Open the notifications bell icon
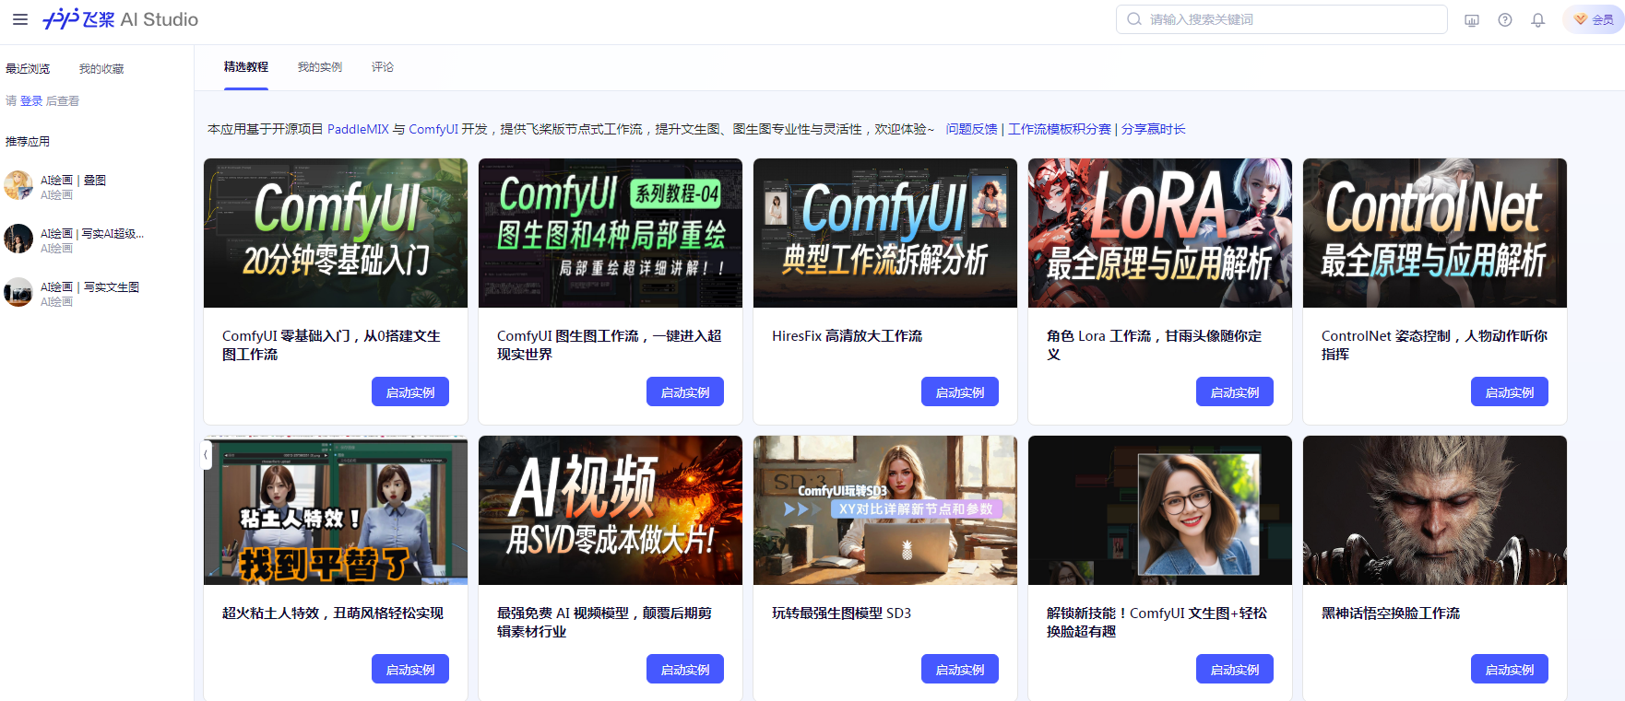 [x=1538, y=20]
